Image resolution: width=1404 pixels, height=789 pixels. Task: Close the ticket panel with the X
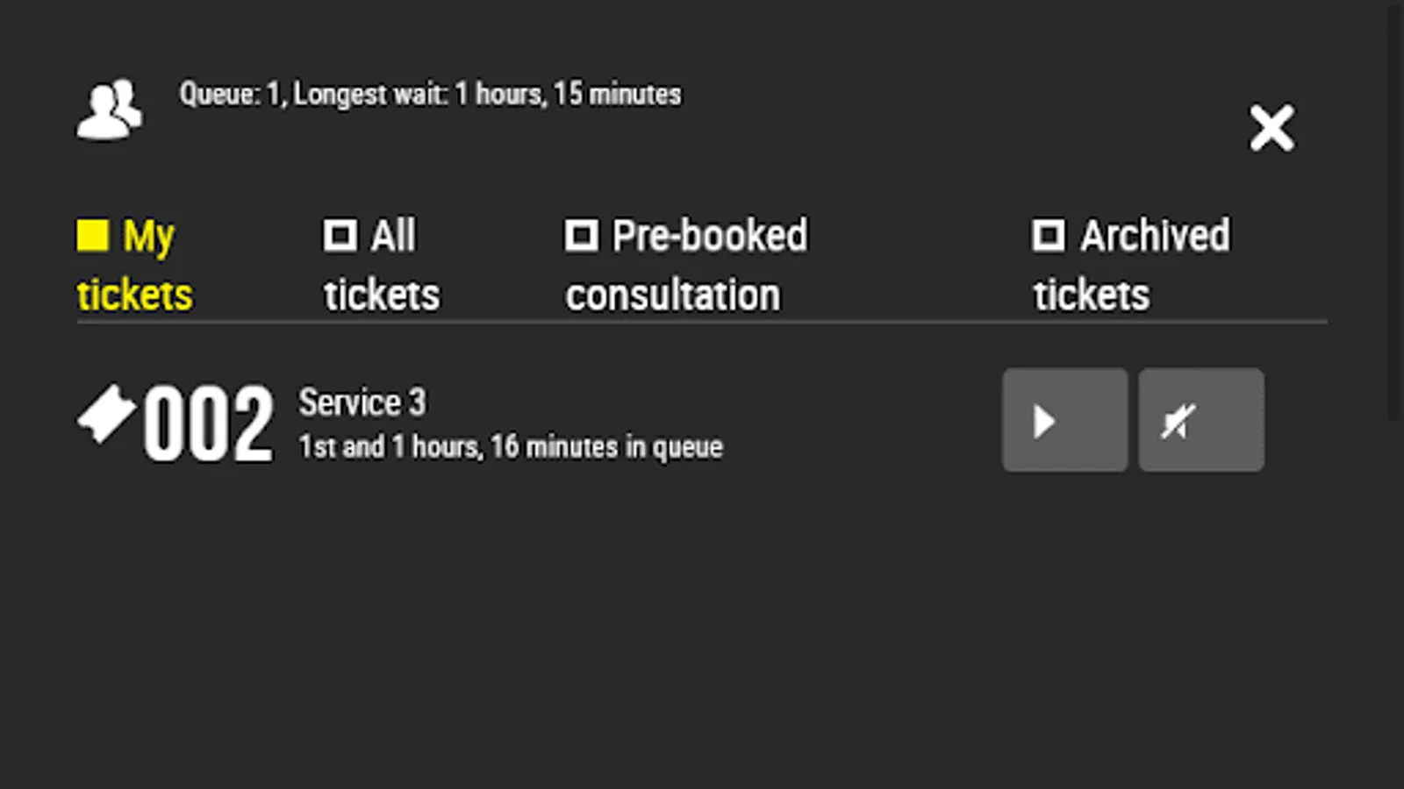pyautogui.click(x=1271, y=128)
